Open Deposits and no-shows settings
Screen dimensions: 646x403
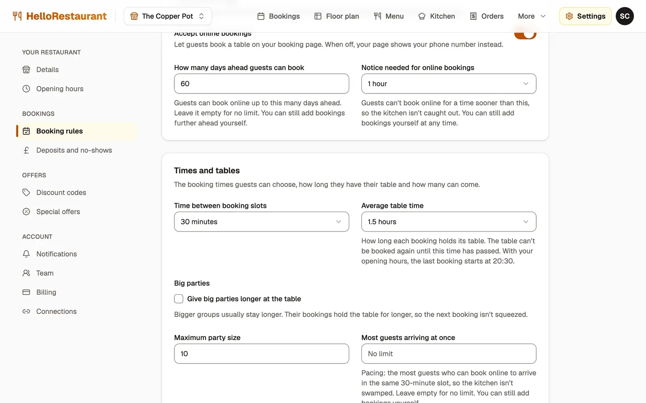[x=77, y=150]
